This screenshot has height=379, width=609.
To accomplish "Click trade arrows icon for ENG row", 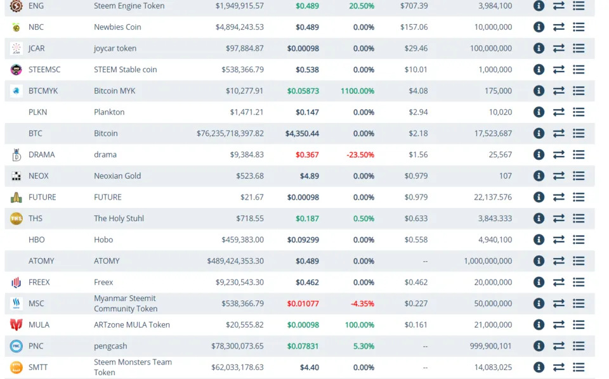I will (x=558, y=6).
